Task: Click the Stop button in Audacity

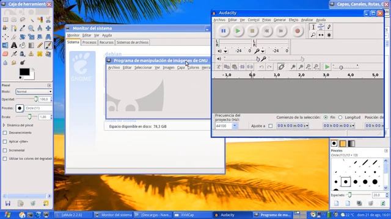Action: coord(252,31)
